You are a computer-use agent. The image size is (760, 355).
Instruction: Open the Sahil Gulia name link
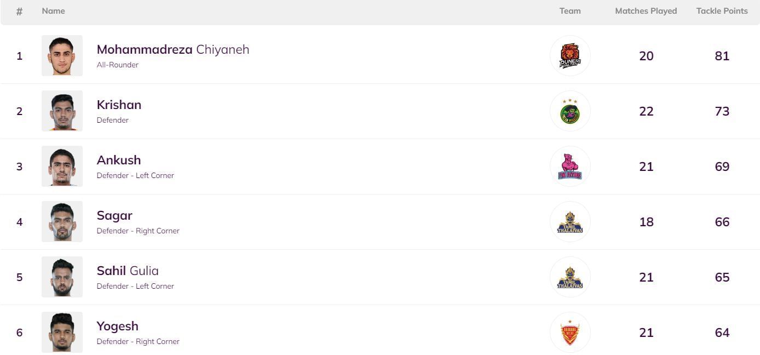point(128,271)
